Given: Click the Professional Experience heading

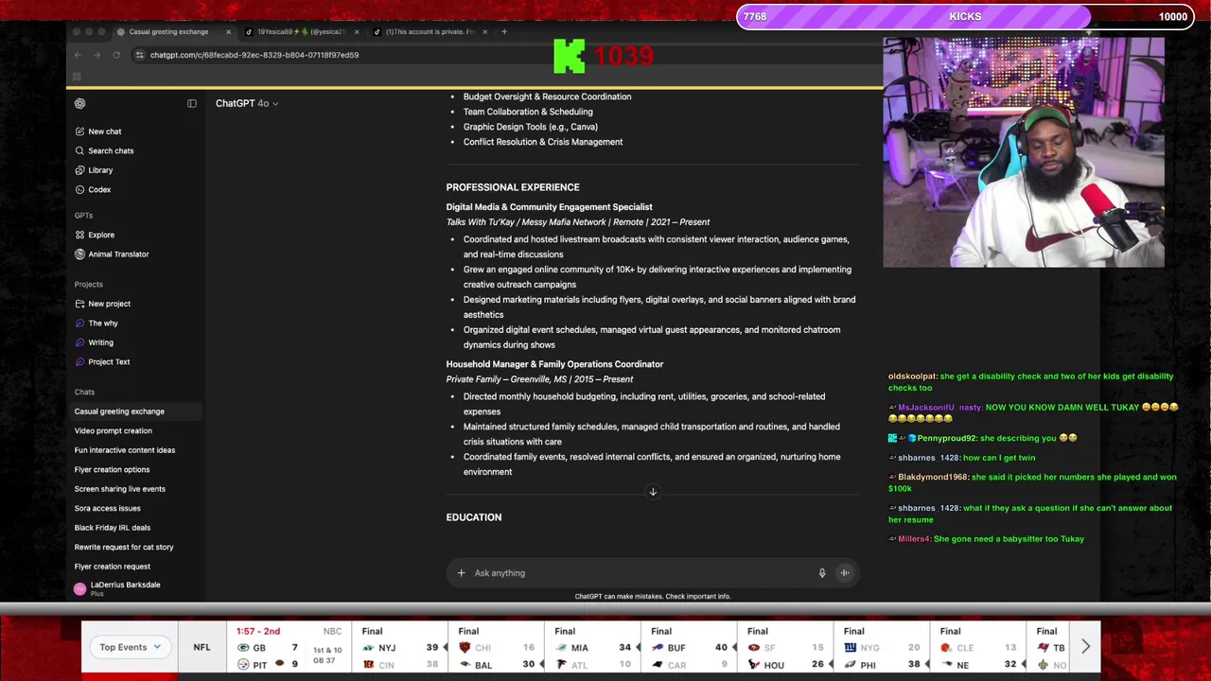Looking at the screenshot, I should pyautogui.click(x=513, y=187).
